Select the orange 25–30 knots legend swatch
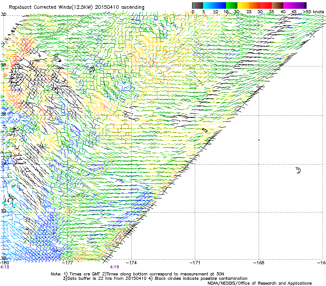326x286 pixels. [255, 5]
